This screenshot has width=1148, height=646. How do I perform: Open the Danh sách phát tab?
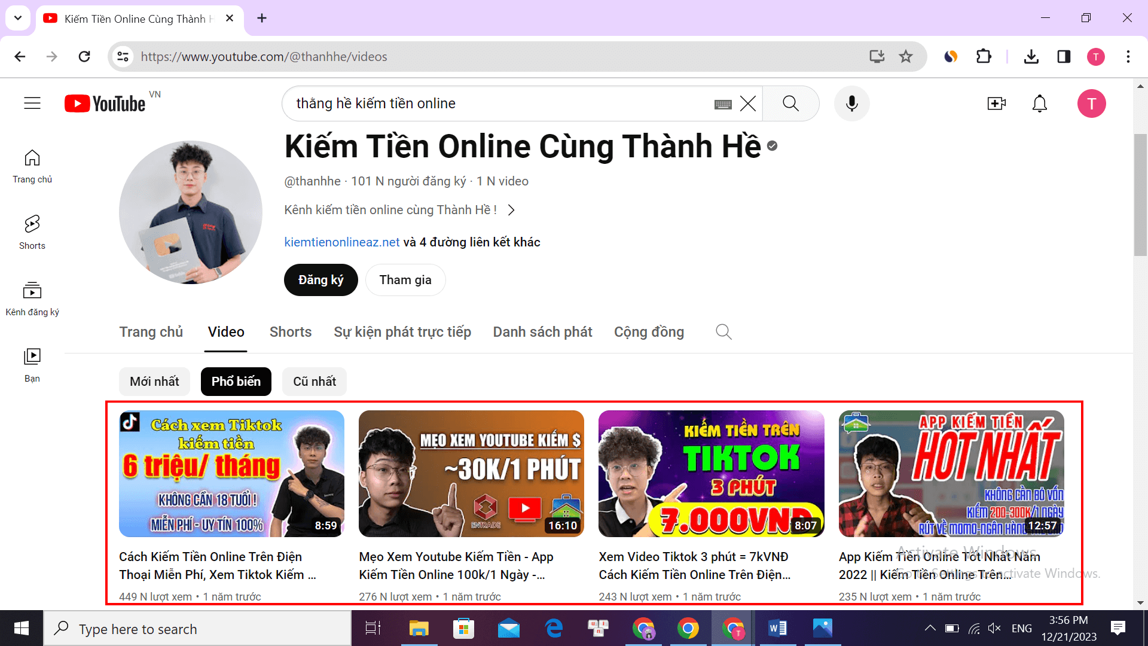coord(542,332)
